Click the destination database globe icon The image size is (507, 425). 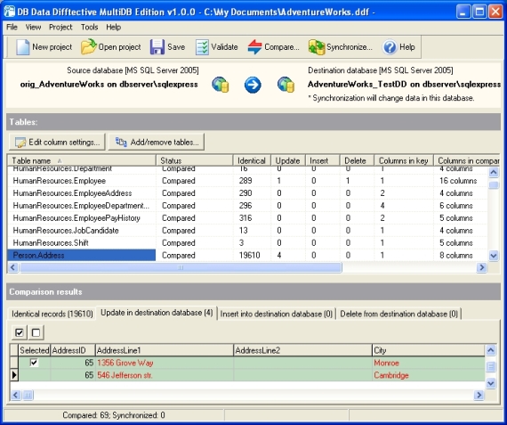(286, 85)
